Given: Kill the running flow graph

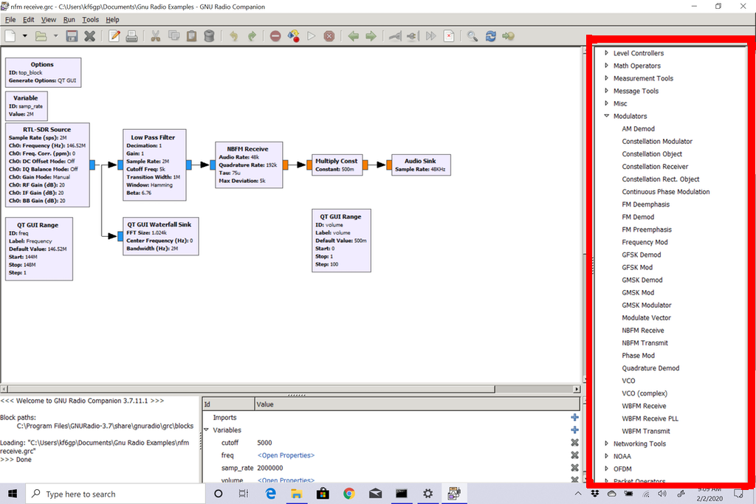Looking at the screenshot, I should 329,36.
